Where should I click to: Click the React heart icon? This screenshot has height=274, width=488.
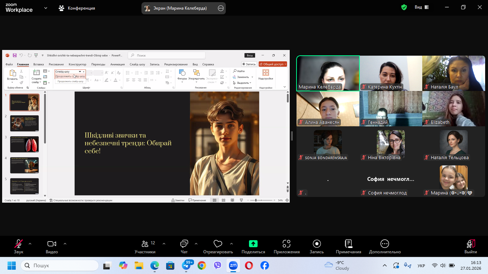(218, 244)
